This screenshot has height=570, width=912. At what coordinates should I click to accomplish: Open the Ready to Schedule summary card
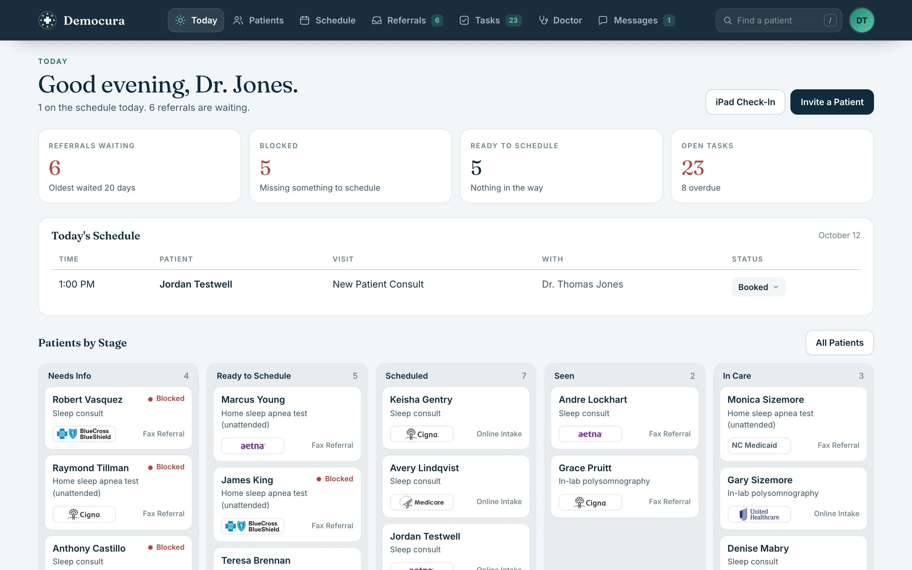coord(561,166)
